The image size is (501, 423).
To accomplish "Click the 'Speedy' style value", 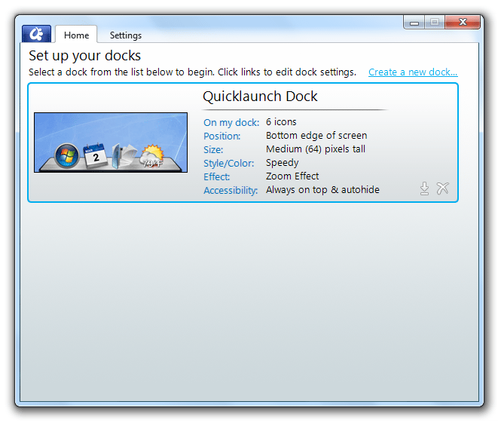I will [x=282, y=163].
